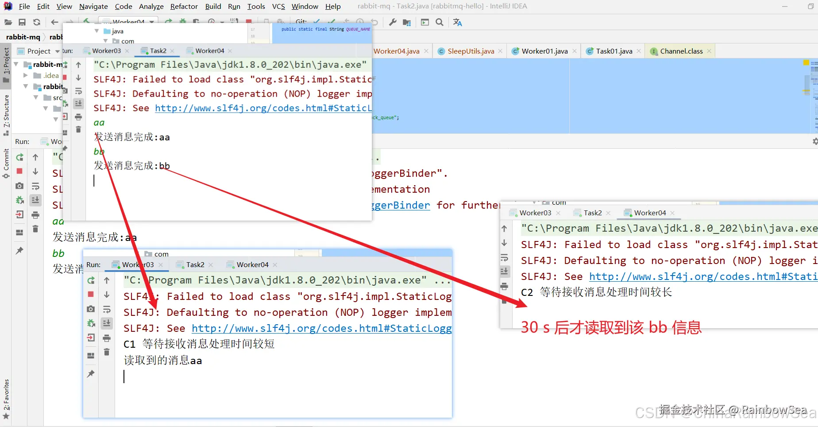
Task: Toggle Pin Tab in the Worker03 Run window
Action: [x=91, y=374]
